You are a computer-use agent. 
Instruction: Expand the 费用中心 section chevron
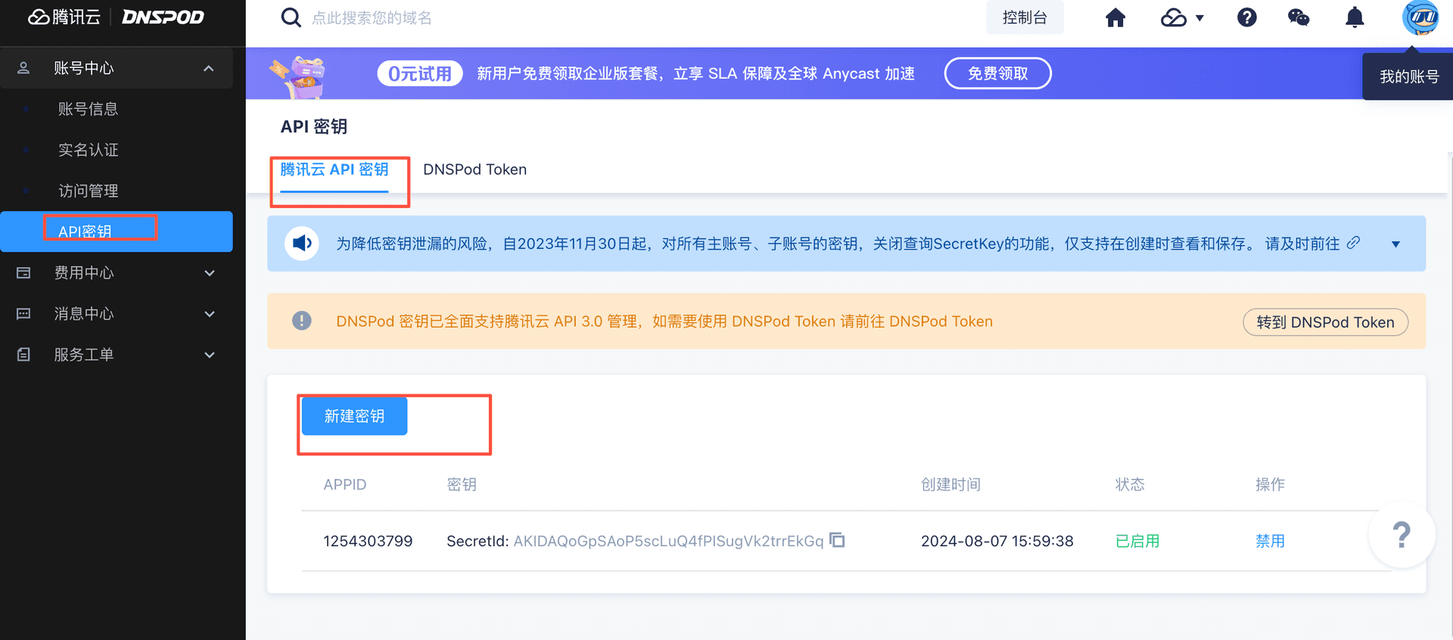point(210,273)
